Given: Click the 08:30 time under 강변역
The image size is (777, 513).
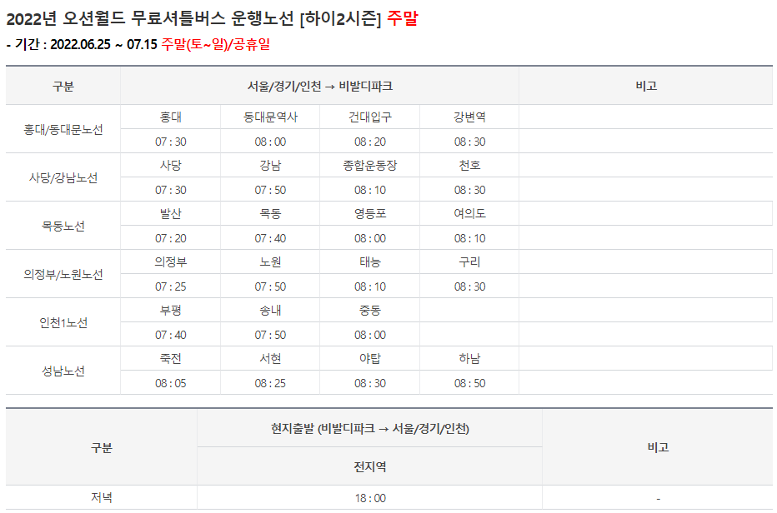Looking at the screenshot, I should [469, 142].
